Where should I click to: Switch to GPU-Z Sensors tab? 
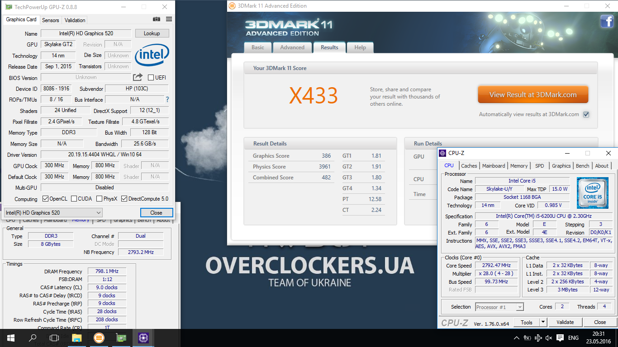[51, 20]
